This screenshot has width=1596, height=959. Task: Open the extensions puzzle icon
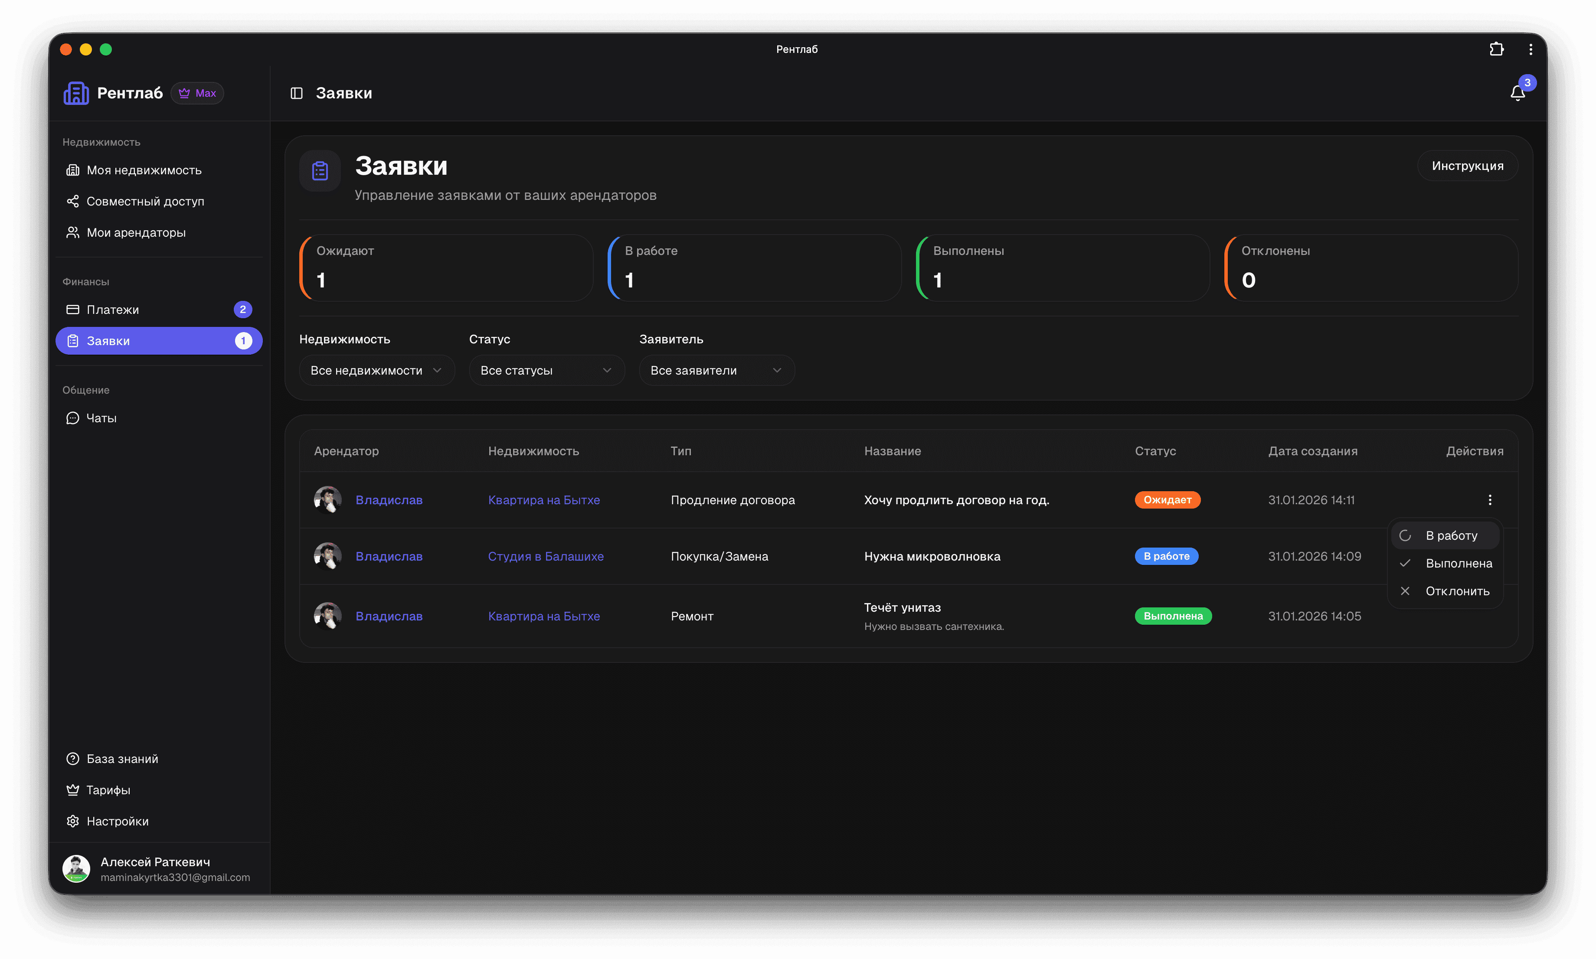tap(1496, 49)
